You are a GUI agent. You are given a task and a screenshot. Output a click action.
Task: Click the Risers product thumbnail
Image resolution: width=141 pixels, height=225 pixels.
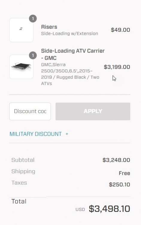coord(21,30)
